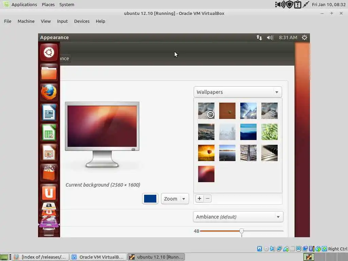Switch to Oracle VM VirtualBox taskbar window

tap(98, 257)
